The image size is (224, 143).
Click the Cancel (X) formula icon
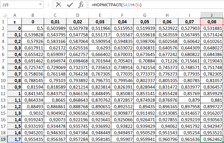tap(59, 5)
